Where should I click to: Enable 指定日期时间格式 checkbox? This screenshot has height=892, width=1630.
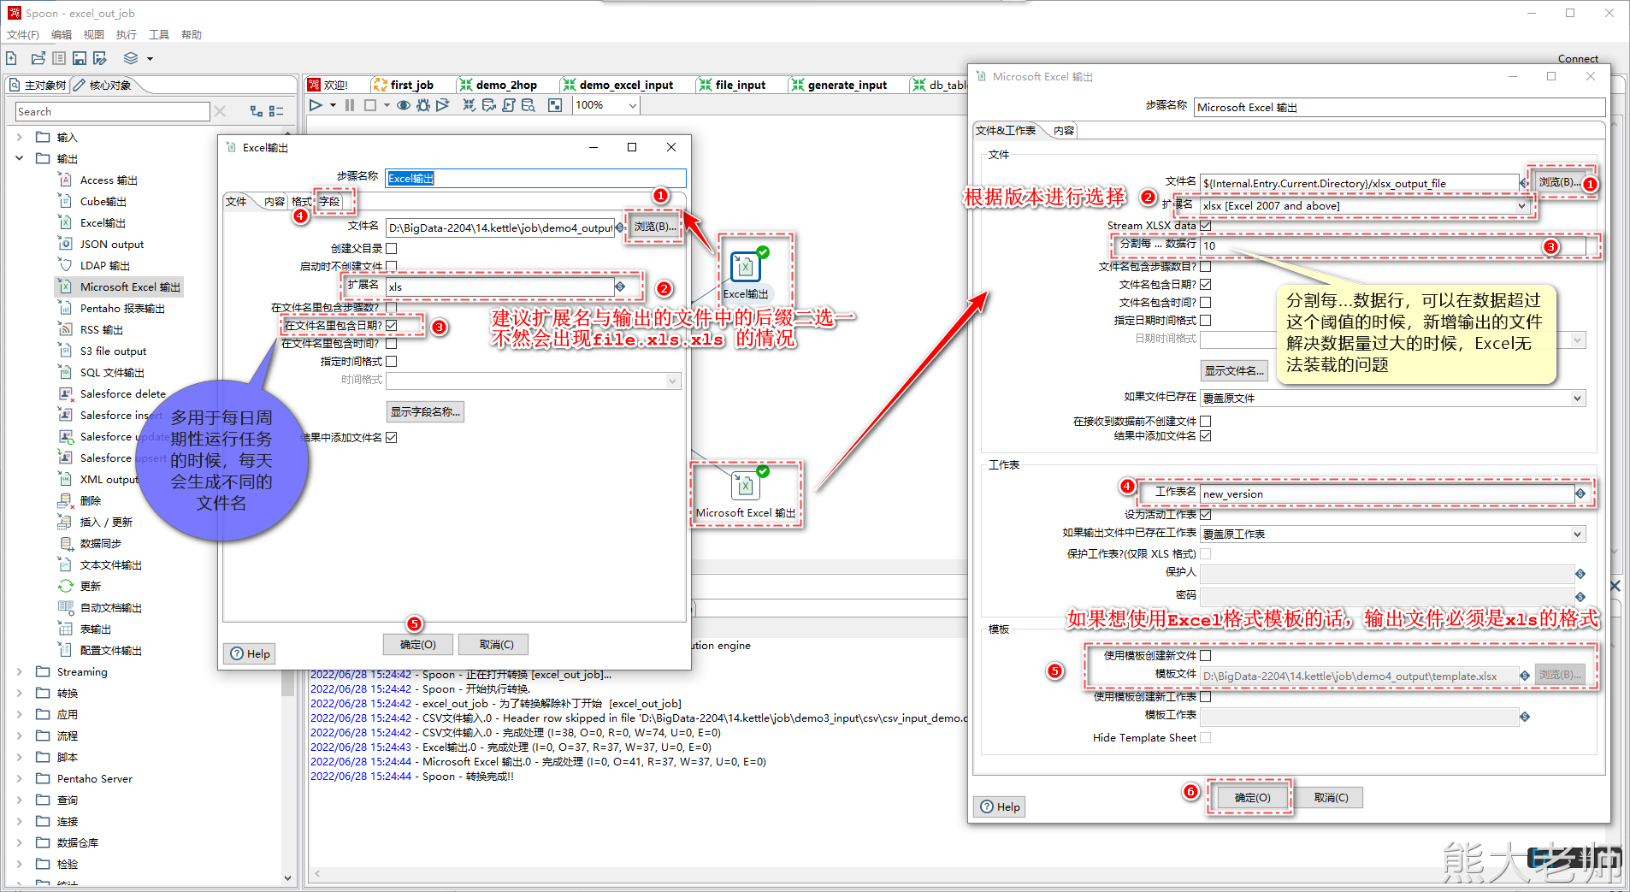click(1206, 320)
